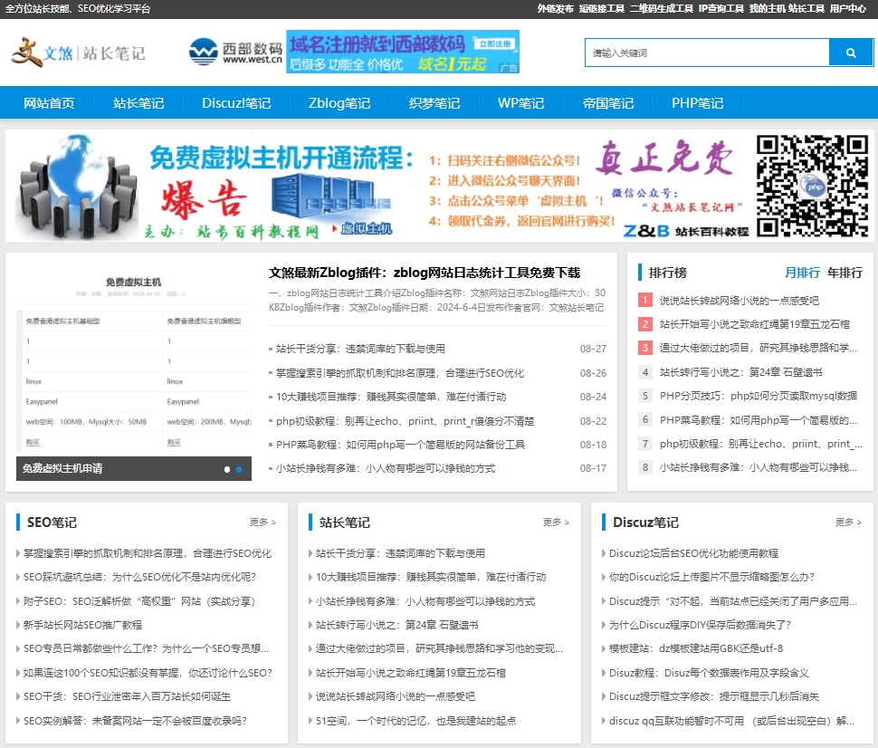Viewport: 878px width, 748px height.
Task: Open PHP菜鸟教程 网站备份工具 dated 08-18
Action: coord(400,445)
